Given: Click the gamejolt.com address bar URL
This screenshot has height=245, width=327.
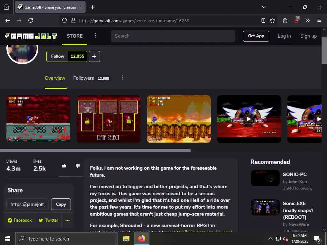Looking at the screenshot, I should (134, 21).
